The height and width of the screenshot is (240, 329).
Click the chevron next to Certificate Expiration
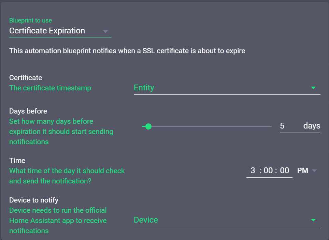pyautogui.click(x=106, y=31)
